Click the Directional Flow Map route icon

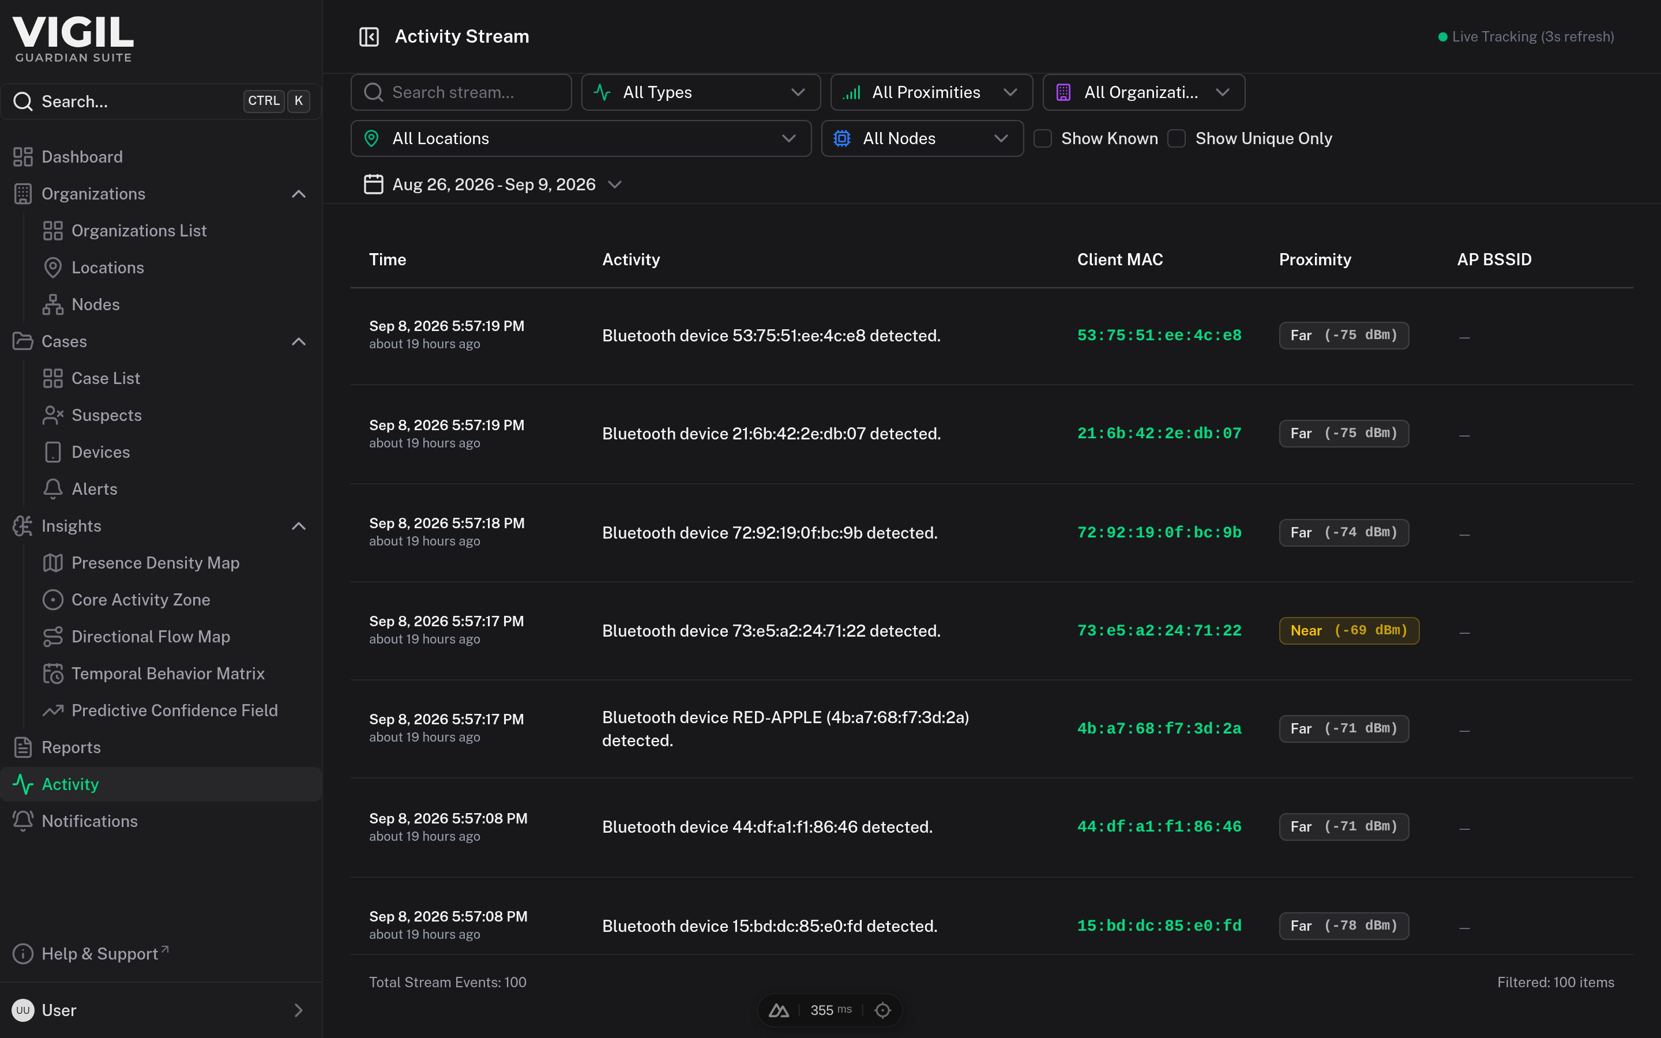coord(53,637)
